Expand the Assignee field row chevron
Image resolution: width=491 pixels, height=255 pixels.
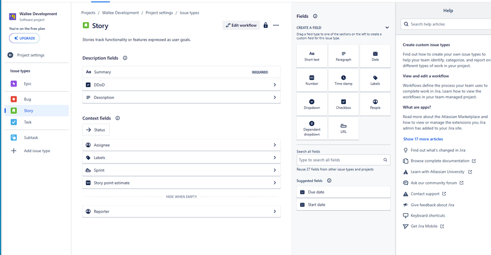point(275,145)
